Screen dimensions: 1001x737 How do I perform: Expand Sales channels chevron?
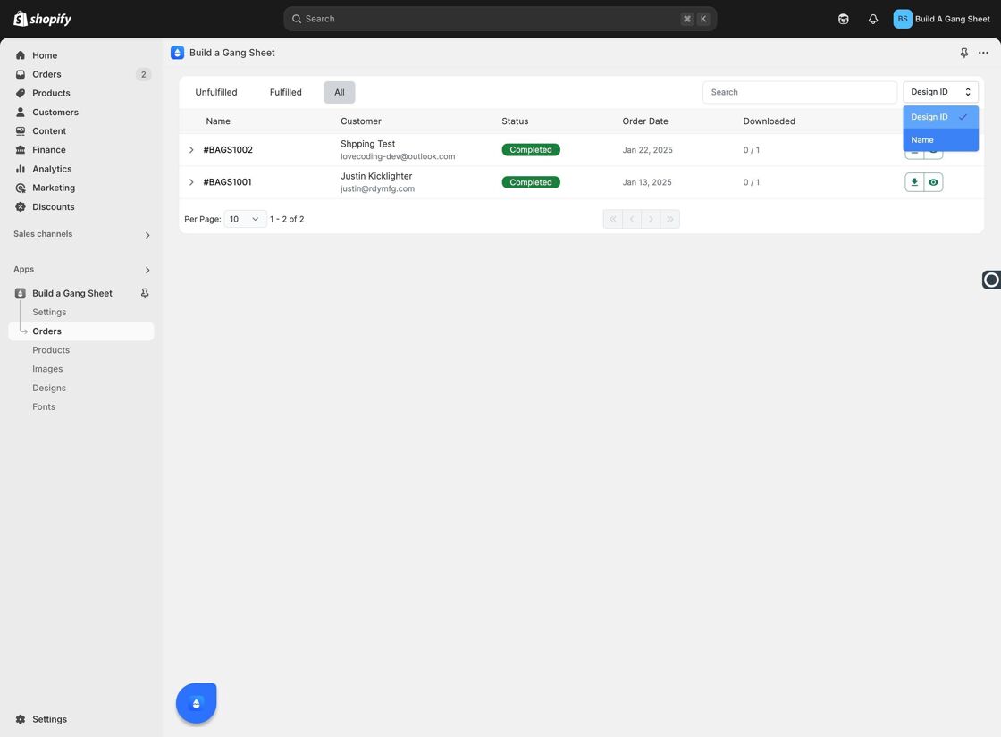(x=147, y=235)
